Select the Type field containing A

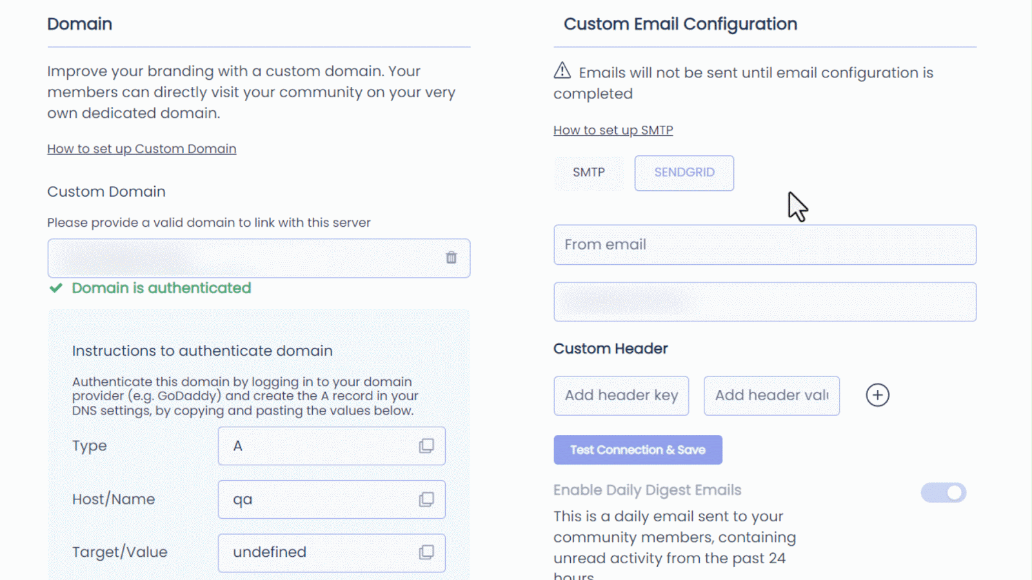tap(332, 446)
